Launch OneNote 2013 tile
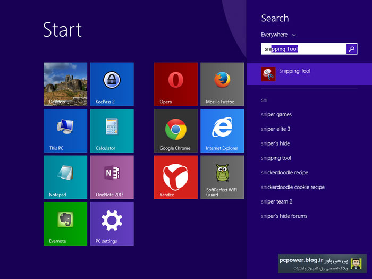Image resolution: width=372 pixels, height=279 pixels. point(112,177)
